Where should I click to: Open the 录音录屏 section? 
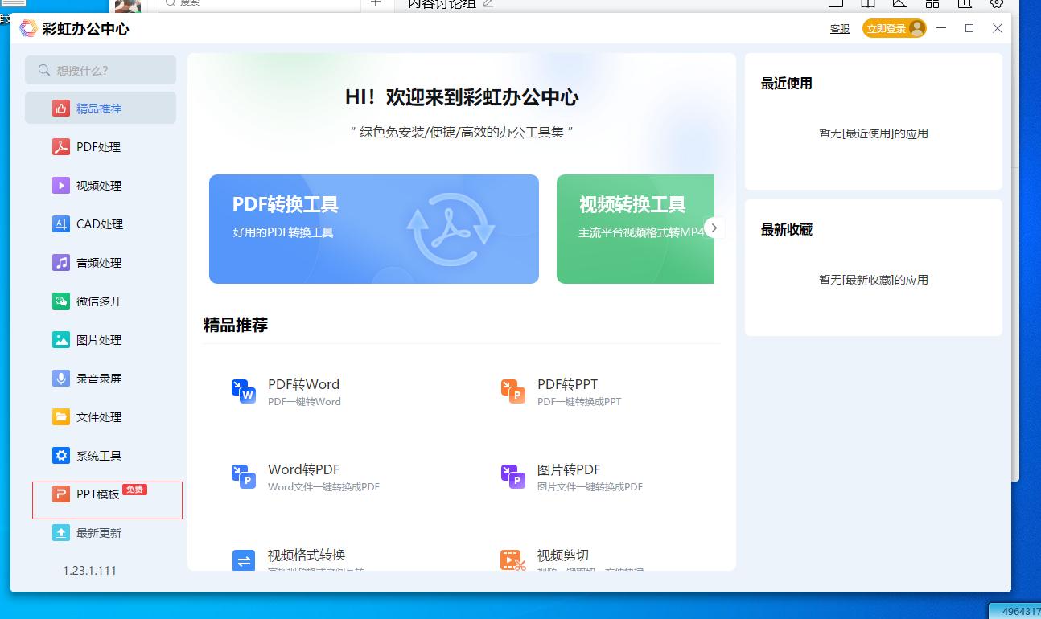(x=100, y=378)
